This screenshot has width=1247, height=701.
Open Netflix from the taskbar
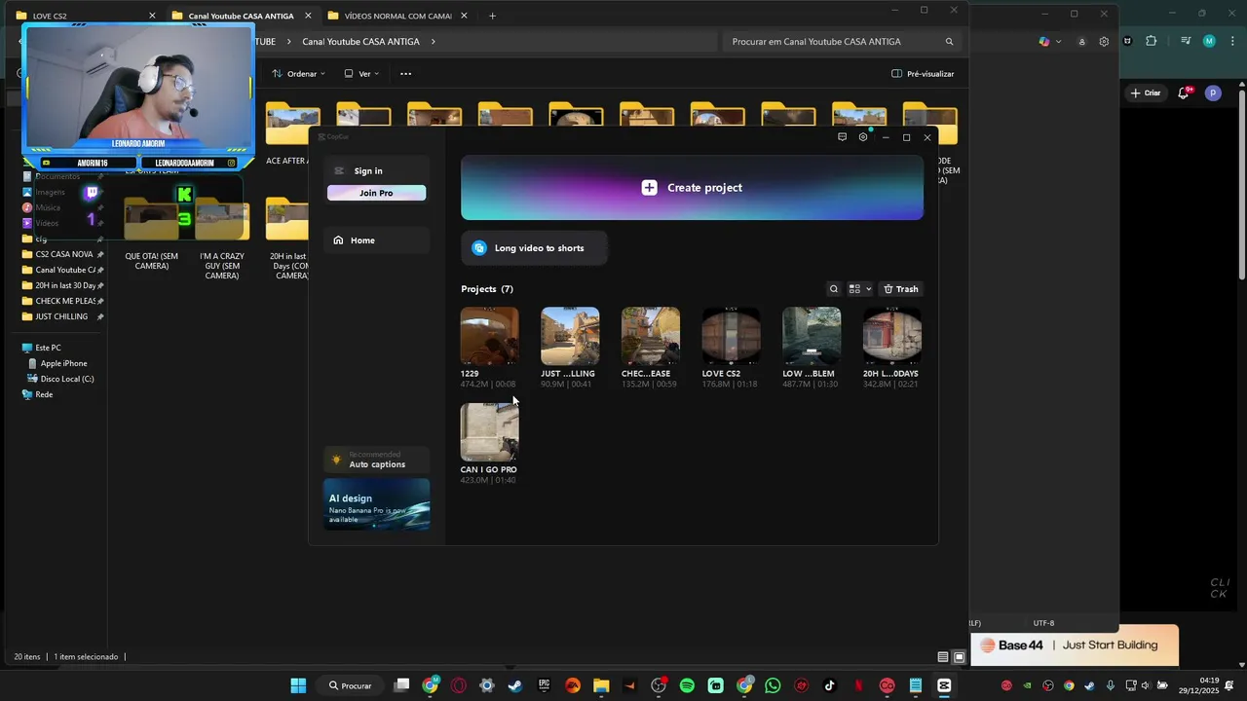(x=858, y=685)
